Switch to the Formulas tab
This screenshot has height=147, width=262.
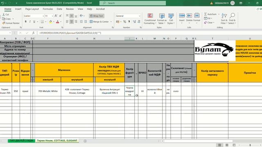47,9
